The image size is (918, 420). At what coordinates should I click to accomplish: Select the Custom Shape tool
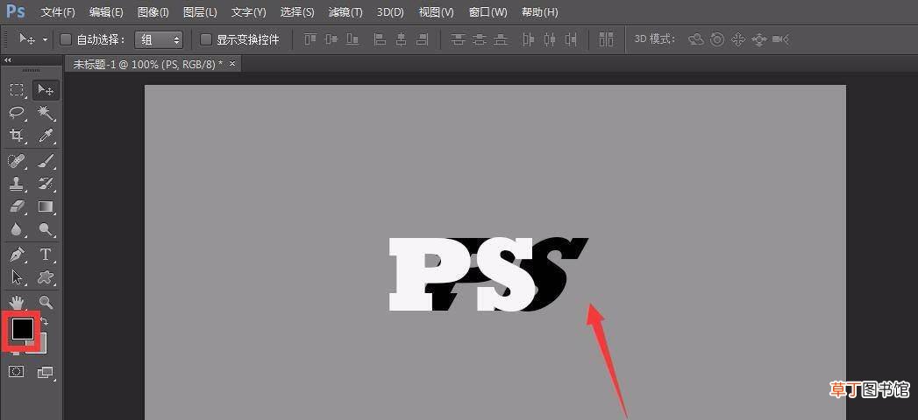46,276
